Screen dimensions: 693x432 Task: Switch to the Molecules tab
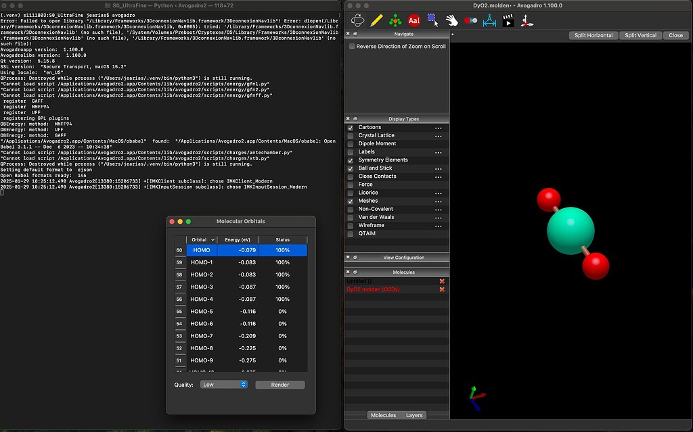[x=384, y=415]
